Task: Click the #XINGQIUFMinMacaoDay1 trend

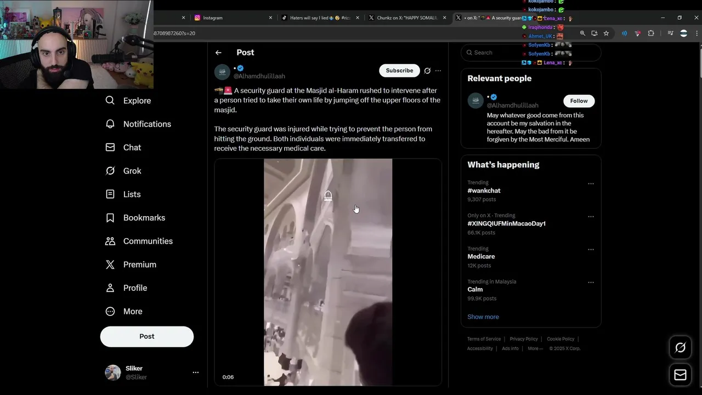Action: coord(506,224)
